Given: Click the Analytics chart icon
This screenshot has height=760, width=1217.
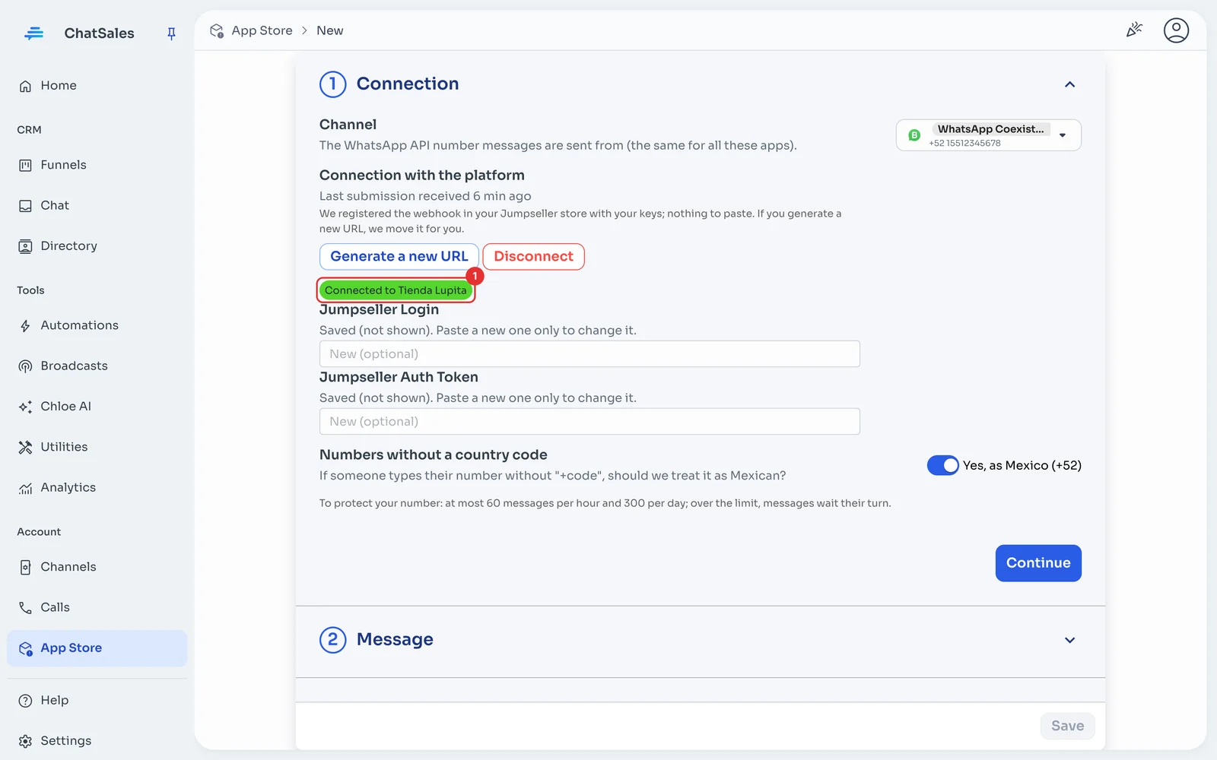Looking at the screenshot, I should 25,488.
